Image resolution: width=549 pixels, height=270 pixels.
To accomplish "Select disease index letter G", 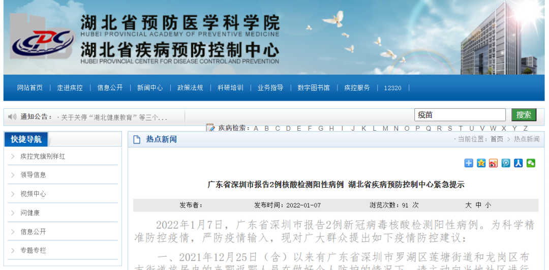I will pyautogui.click(x=321, y=128).
